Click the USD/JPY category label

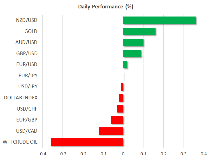click(28, 86)
